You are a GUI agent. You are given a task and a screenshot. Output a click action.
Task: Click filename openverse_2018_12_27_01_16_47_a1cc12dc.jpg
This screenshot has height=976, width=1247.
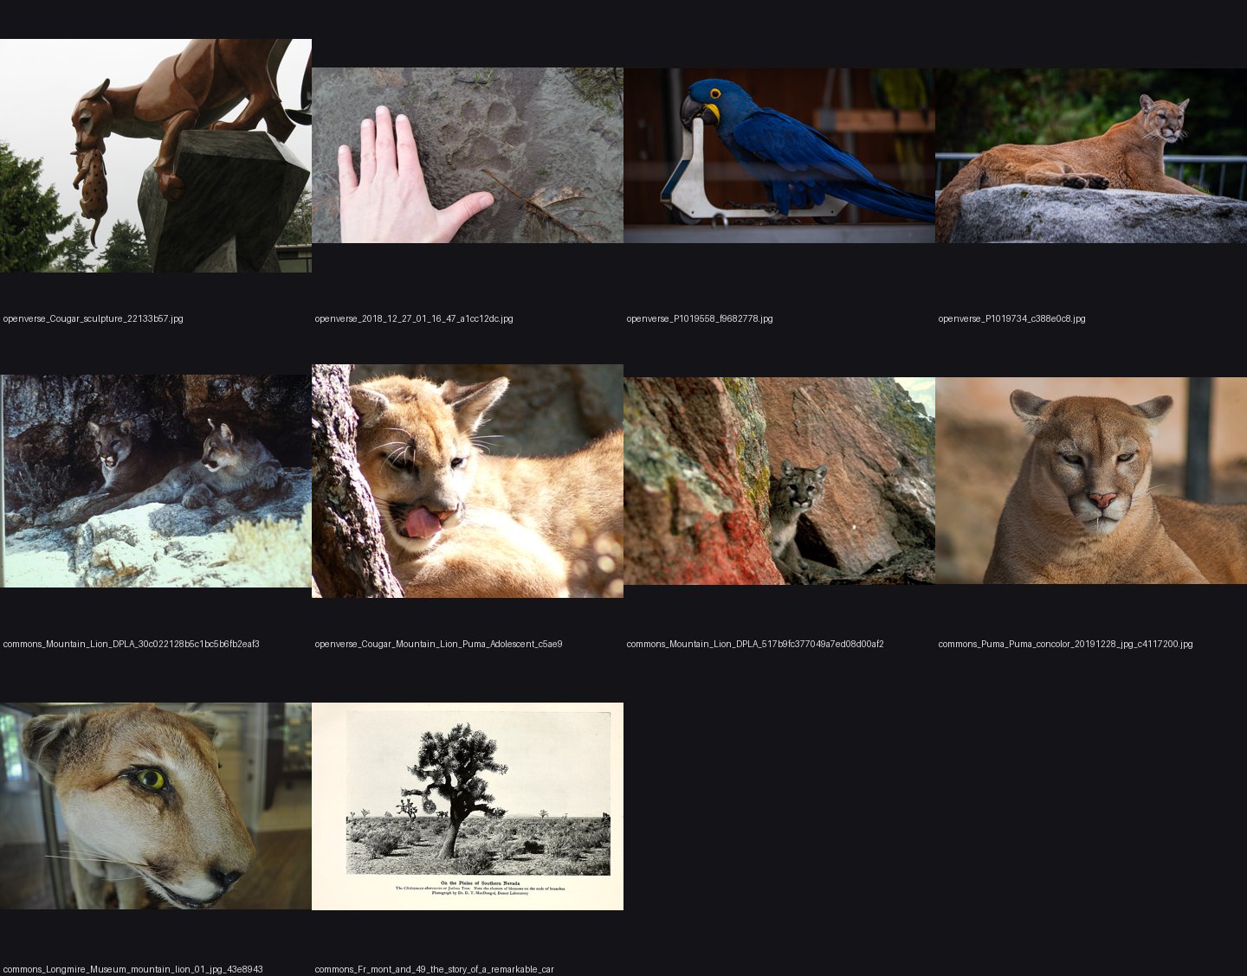pyautogui.click(x=414, y=318)
